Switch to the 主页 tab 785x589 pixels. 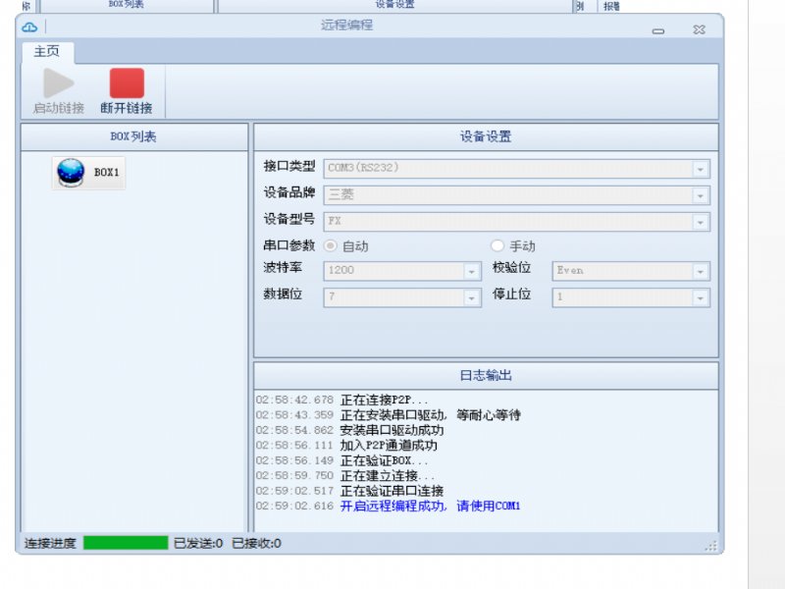(47, 52)
